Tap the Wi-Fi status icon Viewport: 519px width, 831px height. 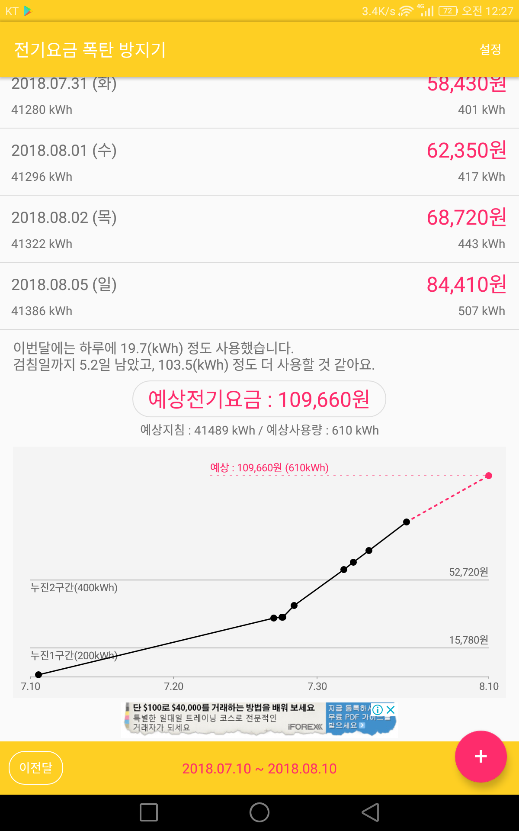point(405,11)
